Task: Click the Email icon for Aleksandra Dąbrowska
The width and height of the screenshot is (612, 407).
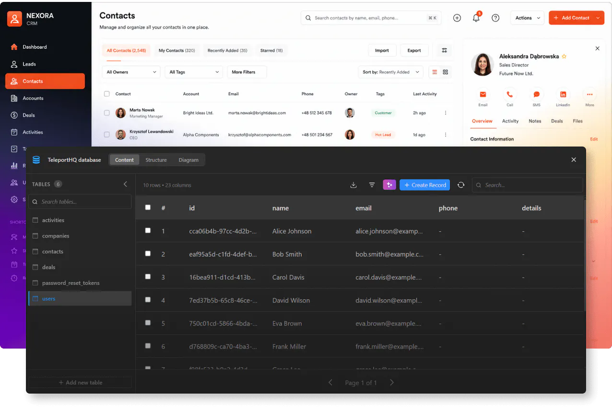Action: [x=483, y=94]
